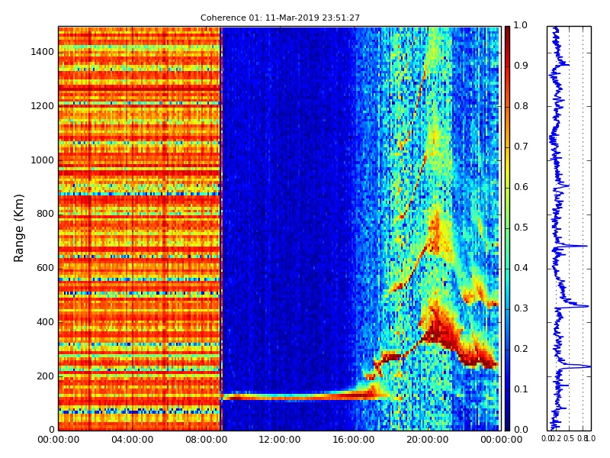Screen dimensions: 610x458
Task: Click the colorbar 0.6 tick label
Action: coord(521,187)
